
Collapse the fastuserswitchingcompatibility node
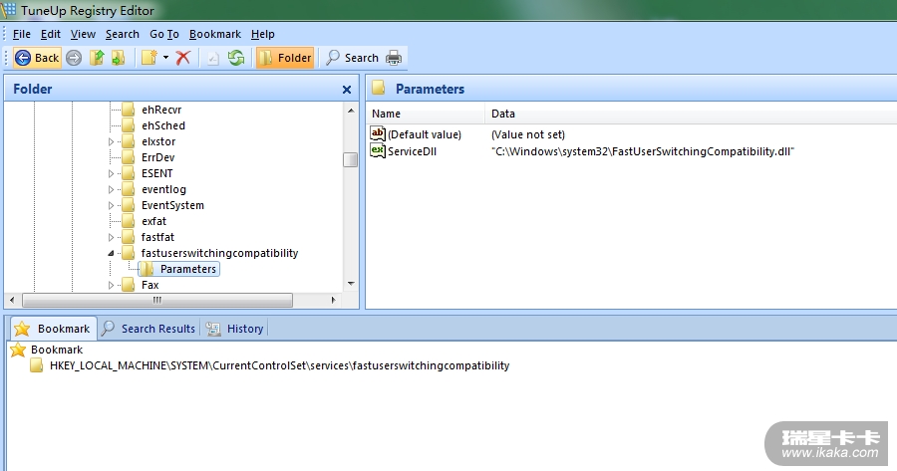pyautogui.click(x=111, y=253)
